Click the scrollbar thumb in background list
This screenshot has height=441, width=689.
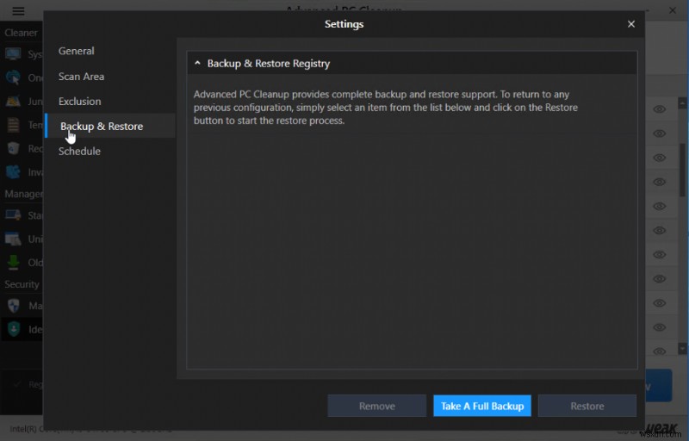[682, 170]
